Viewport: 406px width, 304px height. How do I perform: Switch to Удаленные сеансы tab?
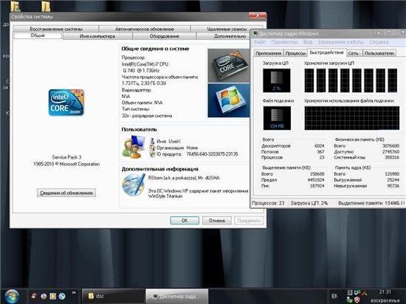(227, 29)
